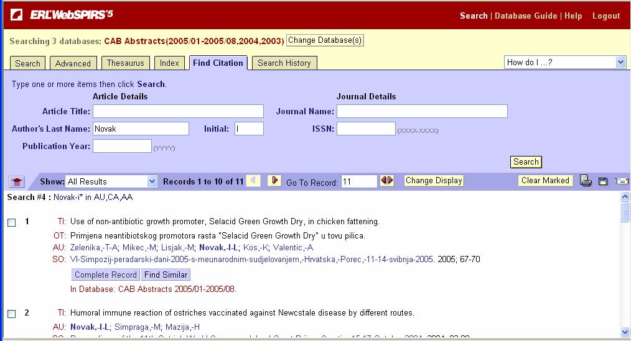Click the 'Search #4 : Novak-i* in AU,CA,AA' text
This screenshot has width=631, height=341.
[70, 198]
